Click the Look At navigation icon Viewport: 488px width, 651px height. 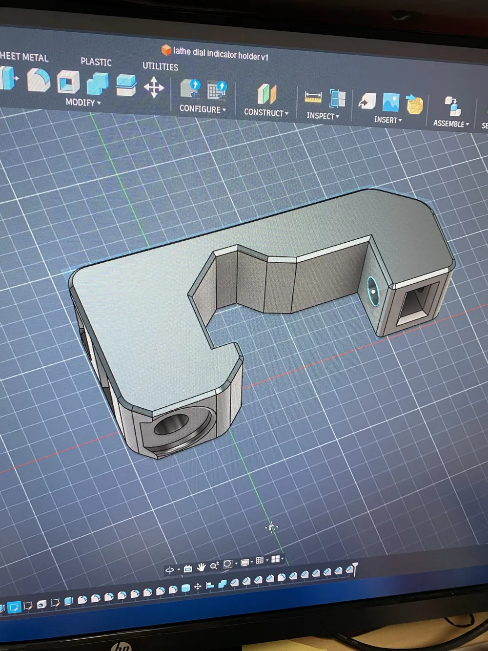point(188,568)
